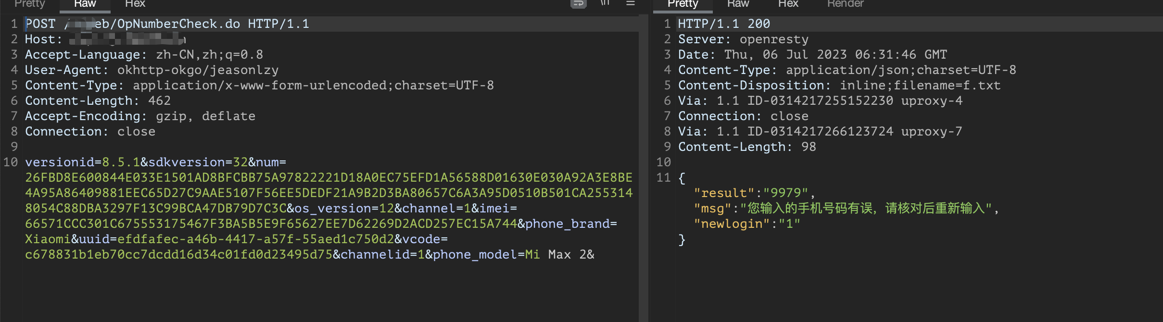Click the User-Agent okhttp-okgo/jeasonlzy header

point(152,70)
